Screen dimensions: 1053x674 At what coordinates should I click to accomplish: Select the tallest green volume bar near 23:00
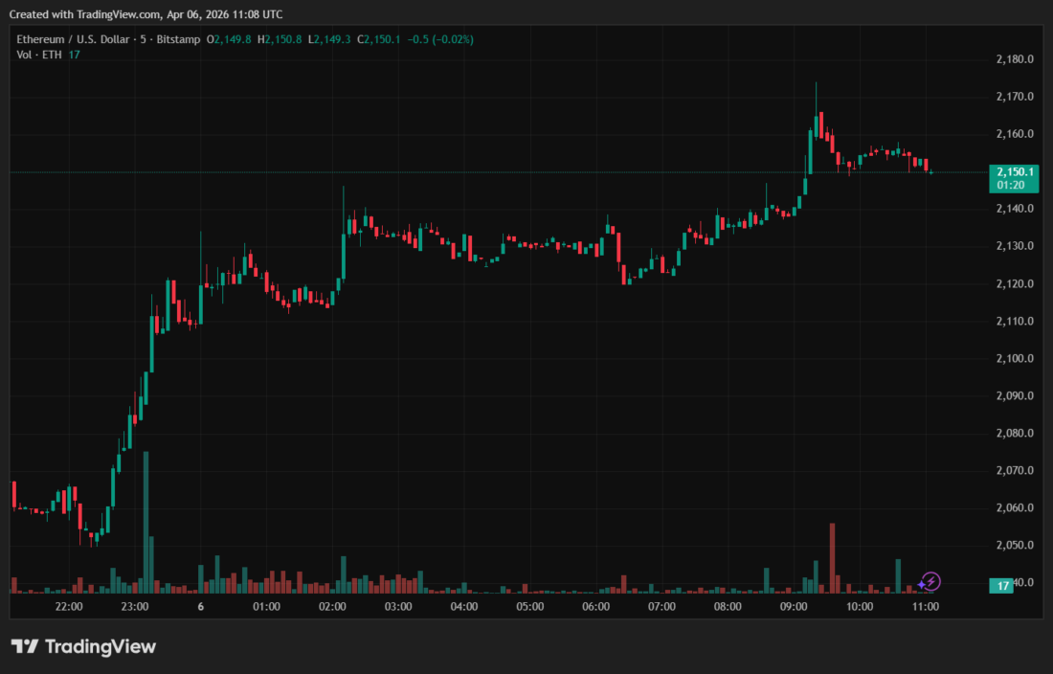coord(146,522)
